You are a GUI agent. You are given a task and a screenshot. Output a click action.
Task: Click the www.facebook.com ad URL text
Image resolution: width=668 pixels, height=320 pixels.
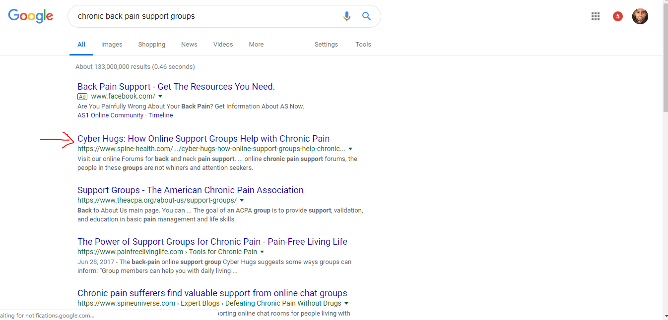pos(123,97)
